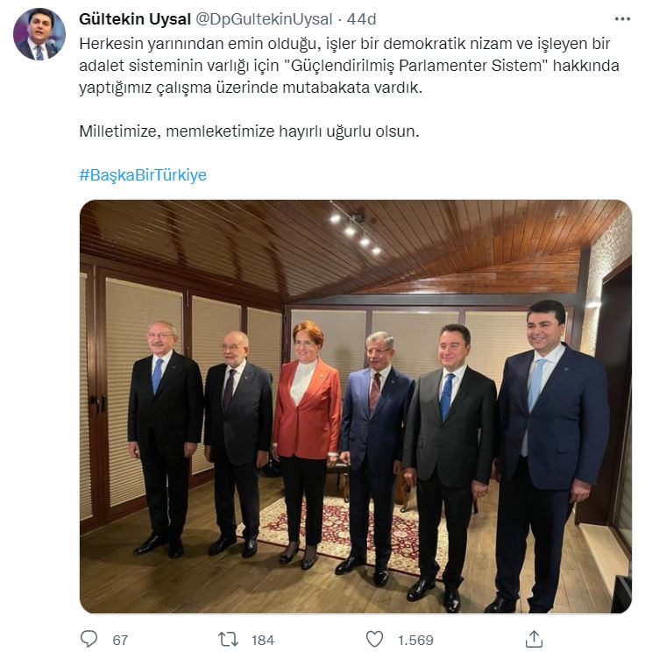Click the tweet text about Güçlendirilmiş Parlamenter Sistem
The width and height of the screenshot is (645, 652).
point(349,66)
